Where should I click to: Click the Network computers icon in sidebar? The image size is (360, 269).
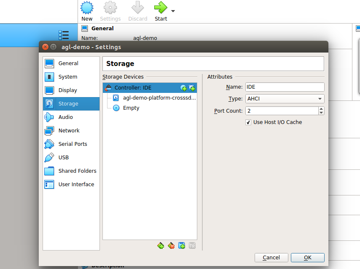(49, 131)
